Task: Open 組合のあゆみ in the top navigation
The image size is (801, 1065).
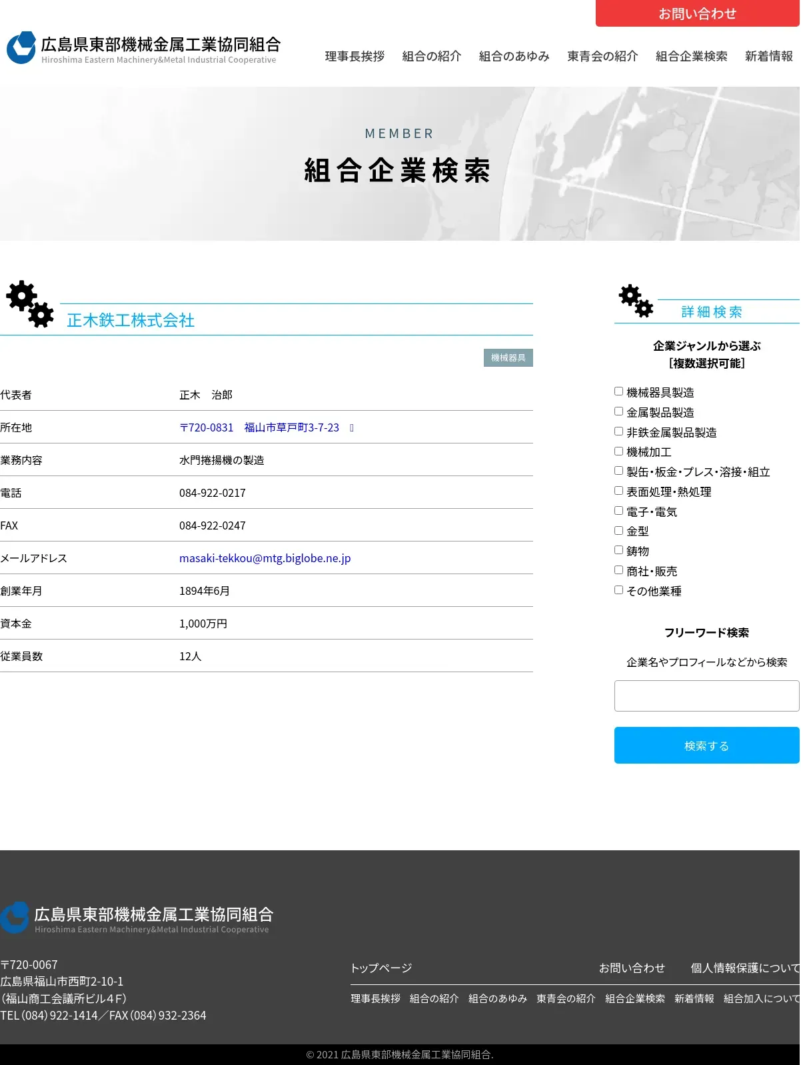Action: 514,57
